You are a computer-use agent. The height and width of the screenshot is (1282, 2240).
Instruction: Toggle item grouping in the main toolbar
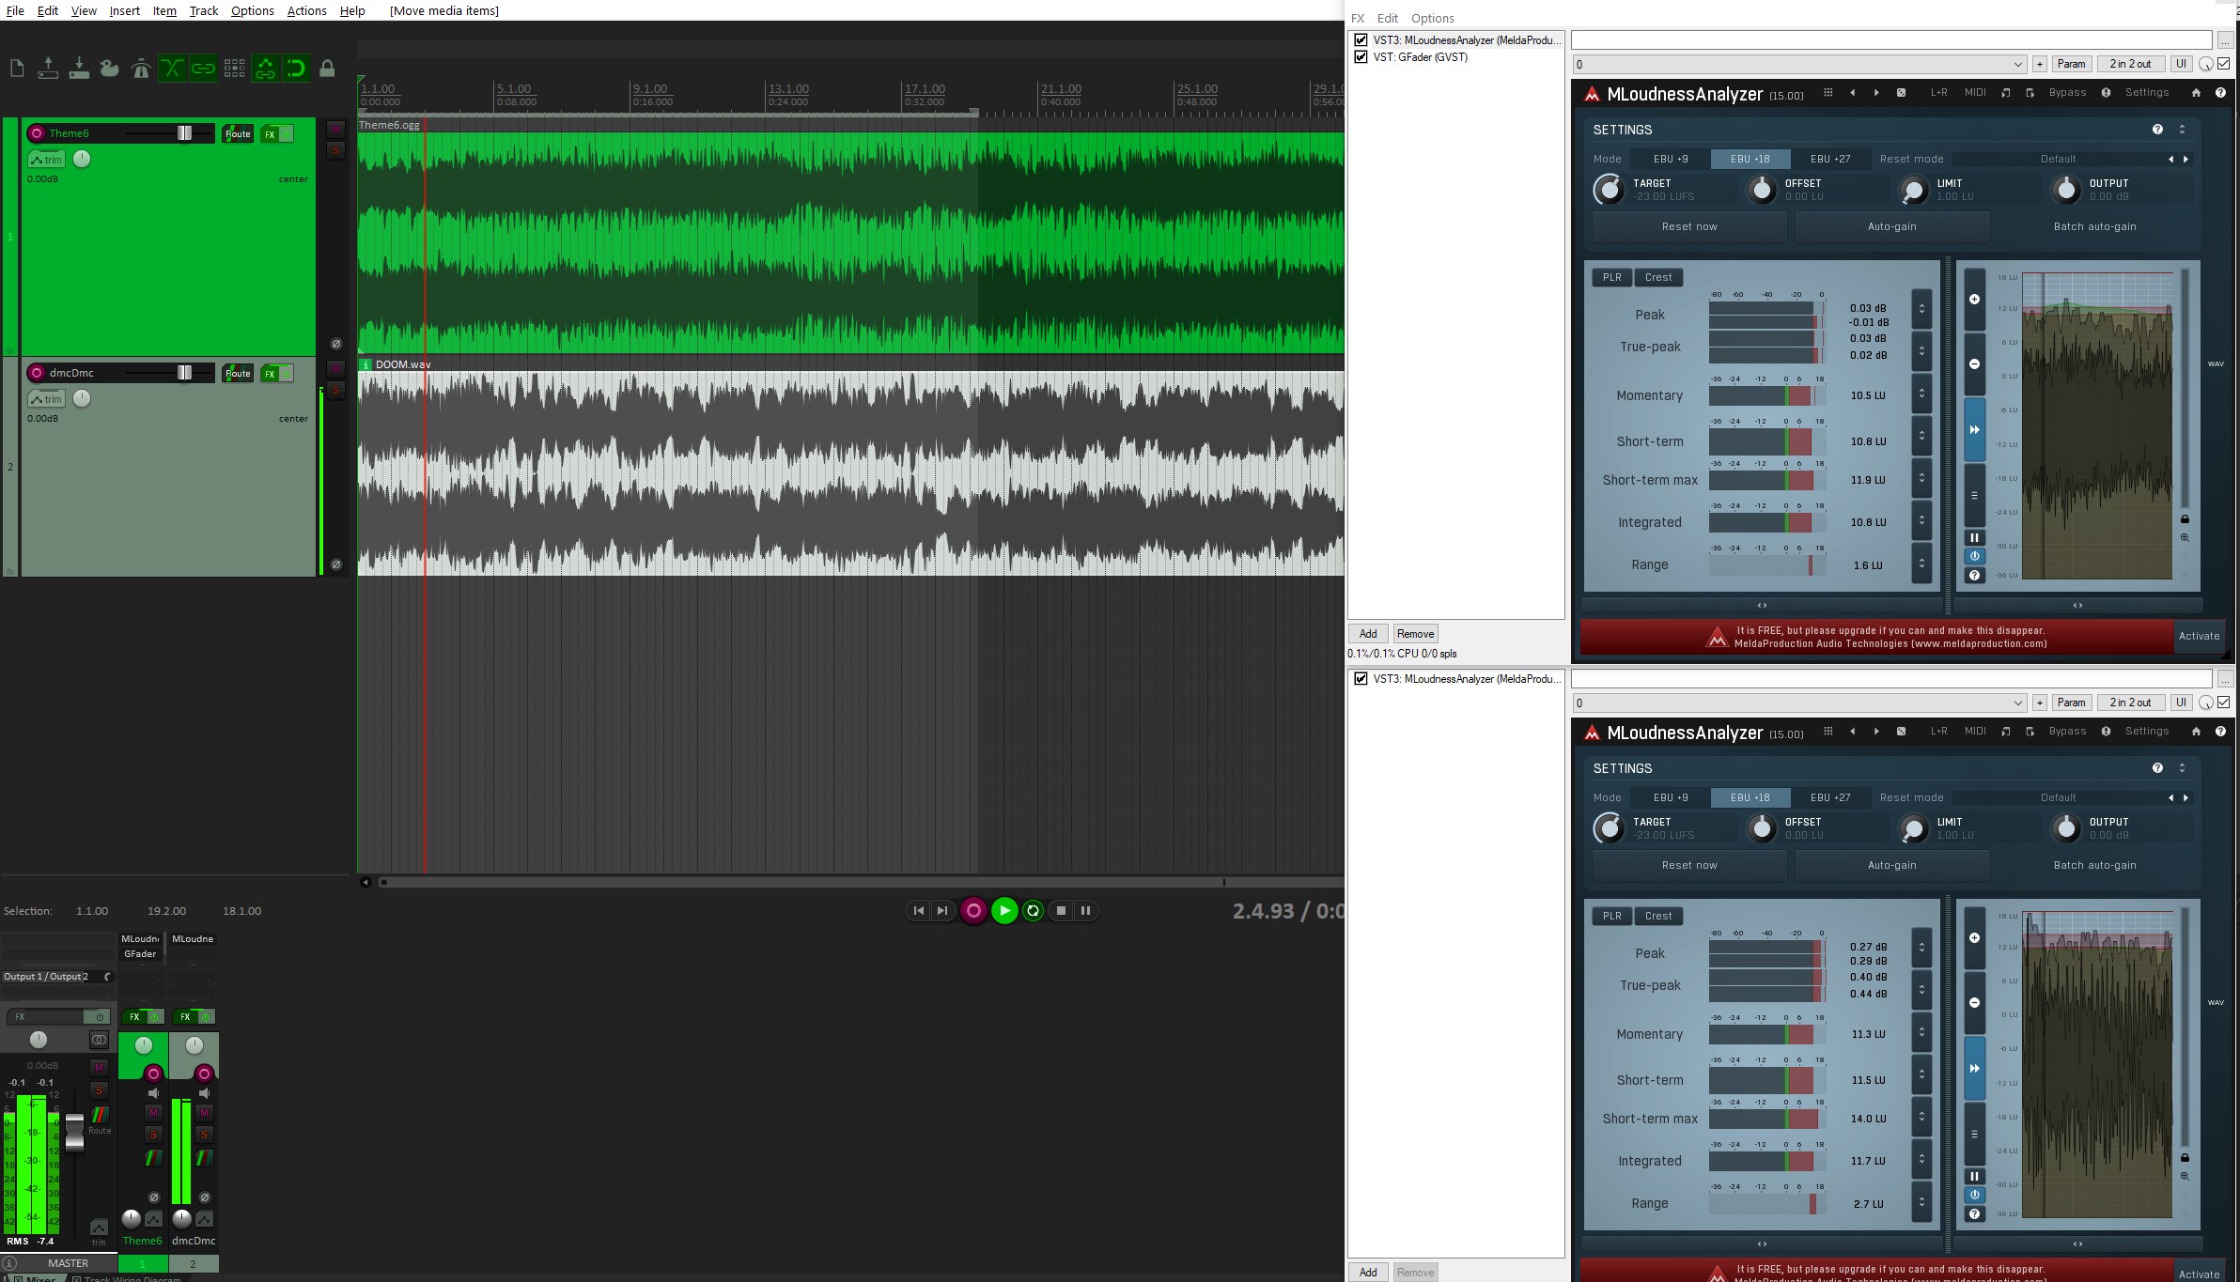(203, 68)
